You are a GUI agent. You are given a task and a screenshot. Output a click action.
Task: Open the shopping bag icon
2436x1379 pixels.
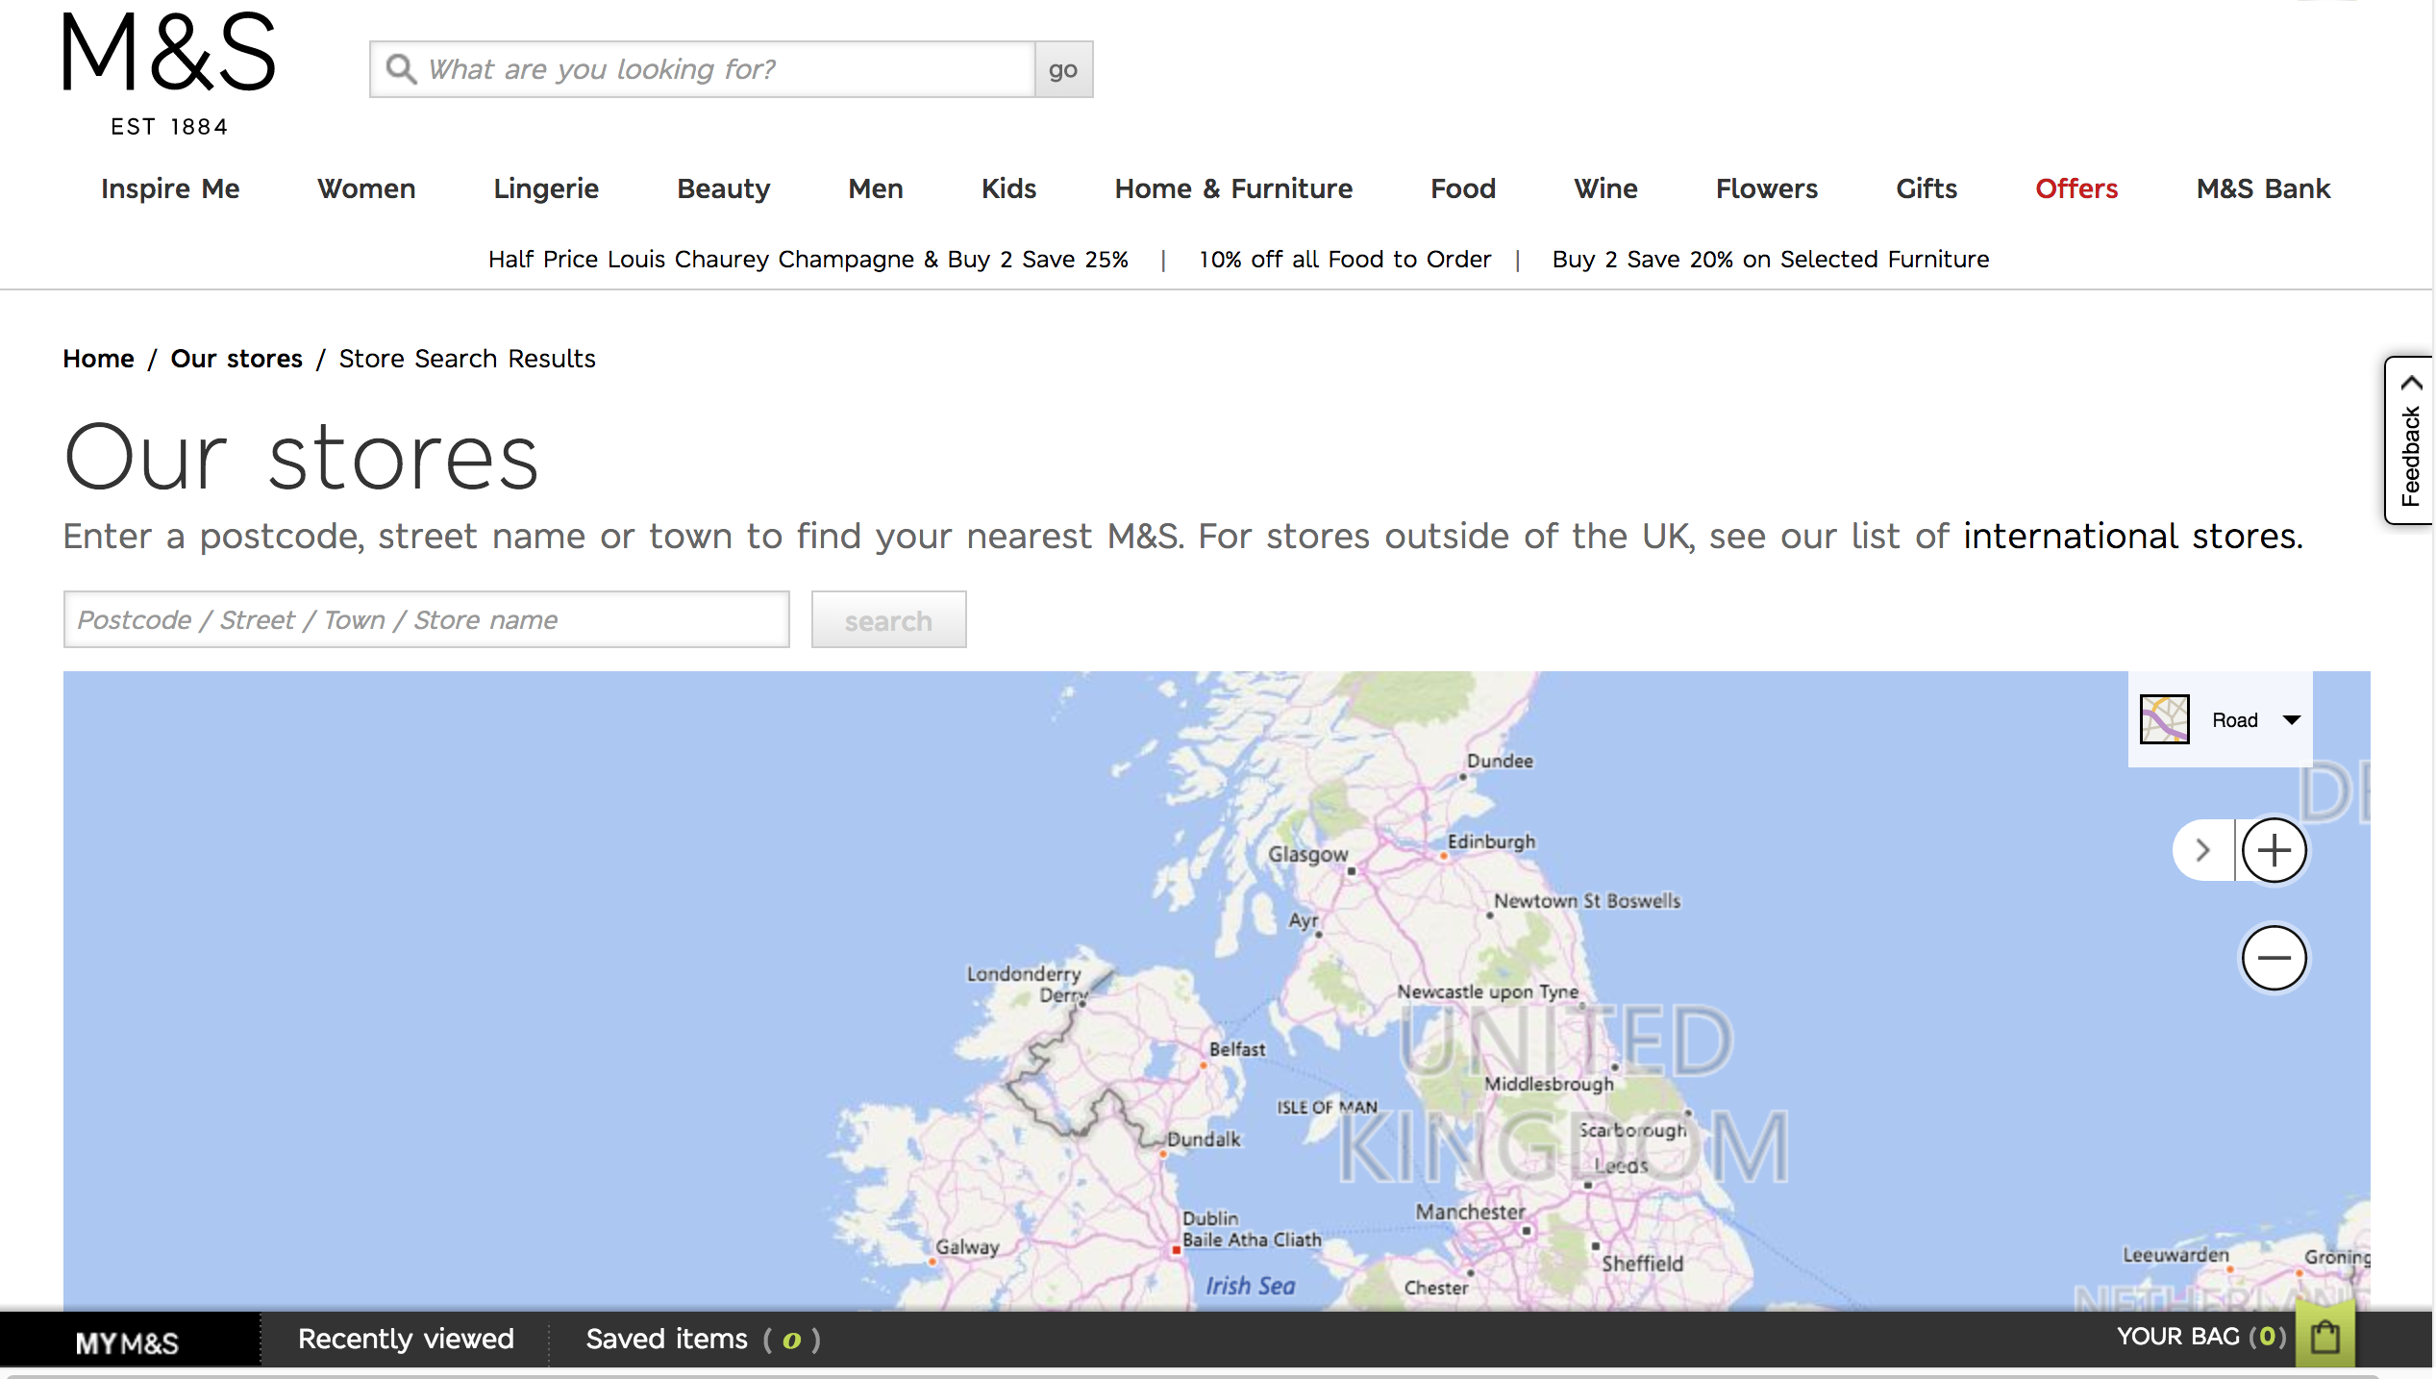2324,1337
